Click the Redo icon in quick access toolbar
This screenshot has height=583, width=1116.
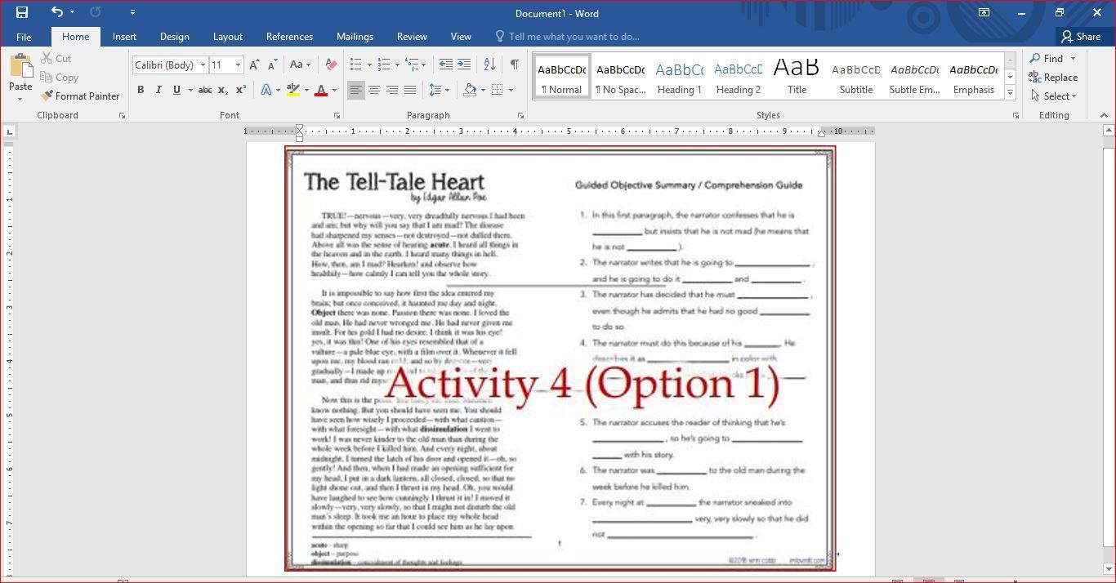coord(95,12)
